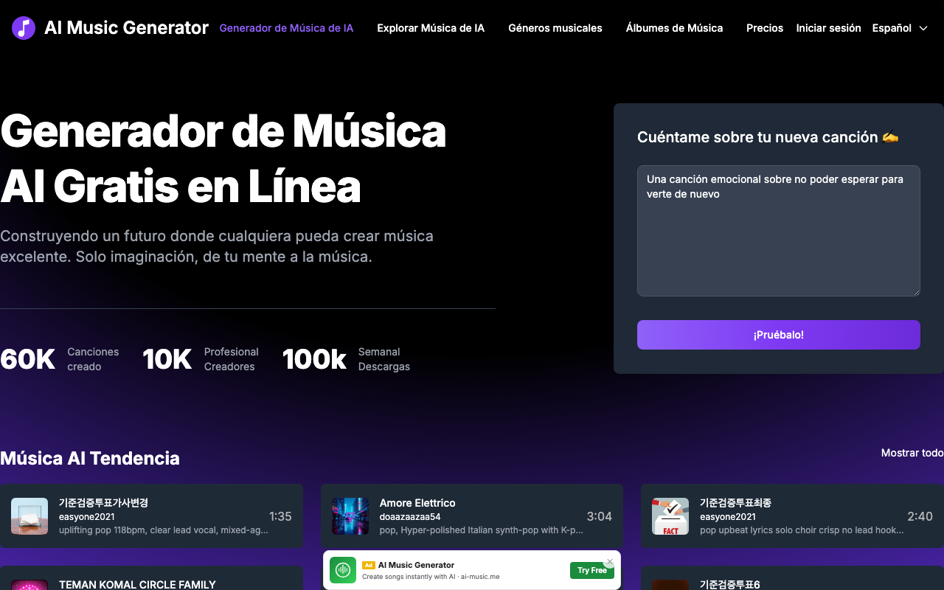Expand the Español language dropdown
The height and width of the screenshot is (590, 944).
[892, 28]
